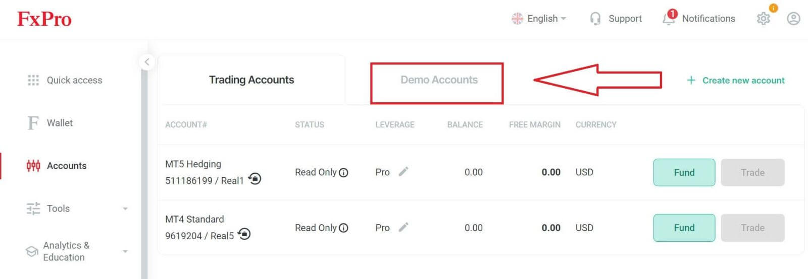This screenshot has width=808, height=279.
Task: Click the Support link
Action: (x=625, y=19)
